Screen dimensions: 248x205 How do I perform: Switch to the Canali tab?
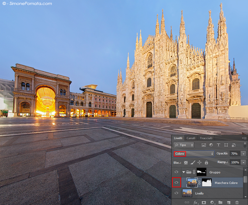point(191,138)
